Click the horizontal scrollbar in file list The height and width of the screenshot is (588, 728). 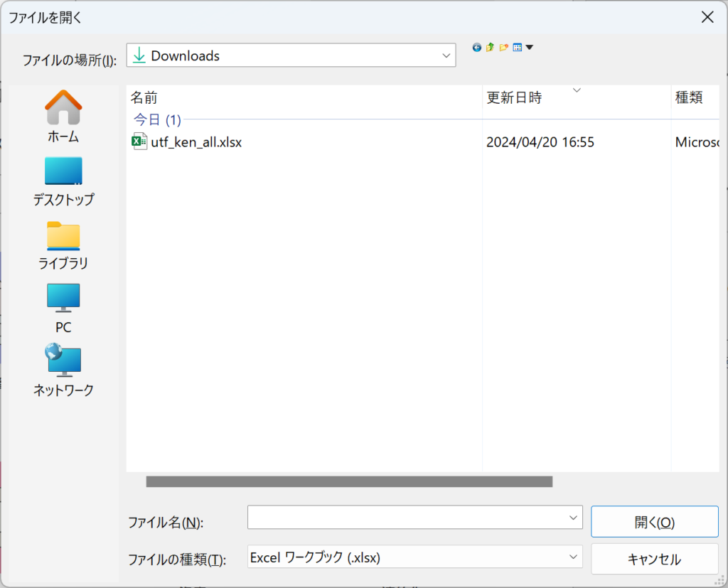(349, 481)
